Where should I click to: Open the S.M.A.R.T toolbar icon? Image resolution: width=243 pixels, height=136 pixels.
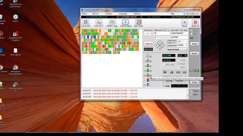[99, 23]
